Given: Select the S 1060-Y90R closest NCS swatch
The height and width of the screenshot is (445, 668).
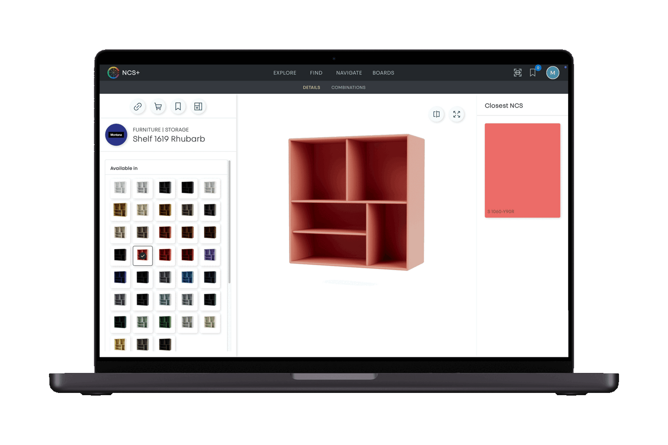Looking at the screenshot, I should point(522,170).
